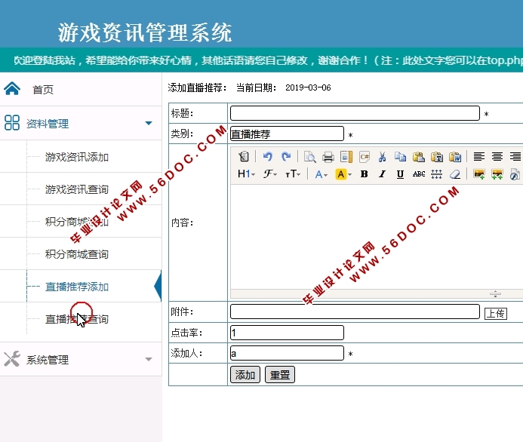Open the H1 heading dropdown
Image resolution: width=523 pixels, height=442 pixels.
247,174
